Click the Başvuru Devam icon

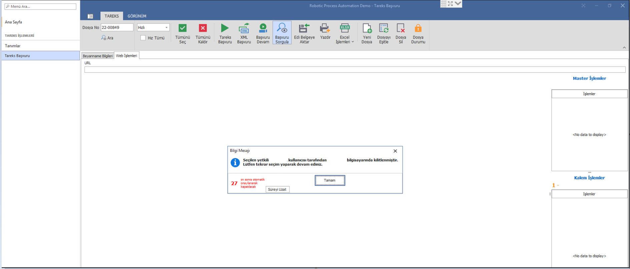click(x=263, y=29)
